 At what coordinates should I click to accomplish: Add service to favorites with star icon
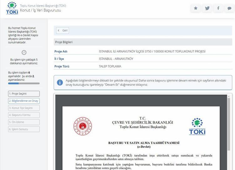tap(196, 8)
